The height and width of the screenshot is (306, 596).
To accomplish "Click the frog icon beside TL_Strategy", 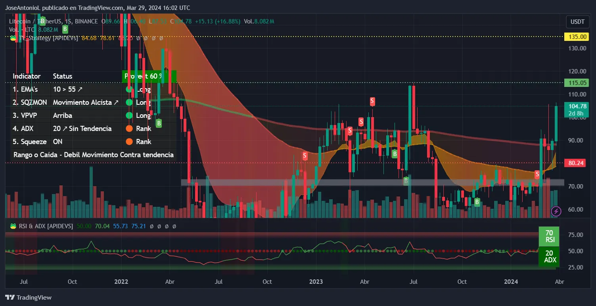I will tap(13, 38).
